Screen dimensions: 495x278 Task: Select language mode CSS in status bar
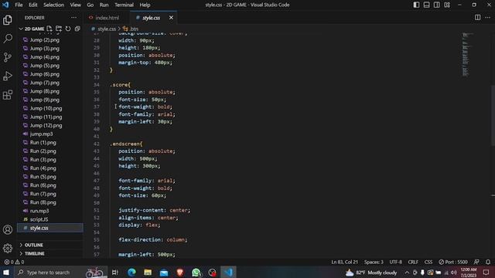point(428,262)
